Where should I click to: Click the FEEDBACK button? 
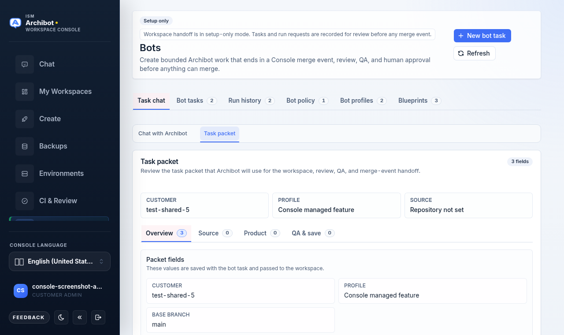(29, 317)
